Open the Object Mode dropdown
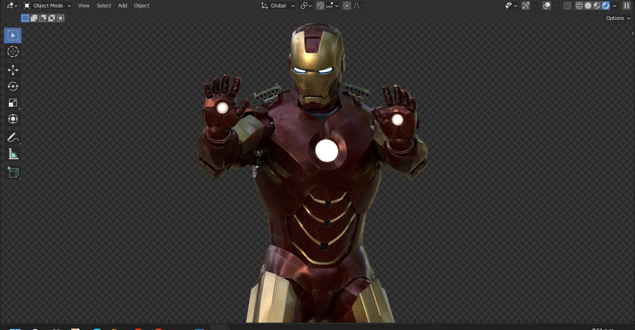The height and width of the screenshot is (330, 635). [47, 6]
